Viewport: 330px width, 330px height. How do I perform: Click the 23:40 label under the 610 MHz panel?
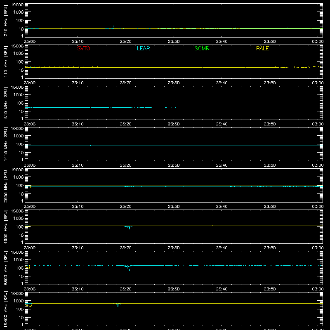[222, 124]
